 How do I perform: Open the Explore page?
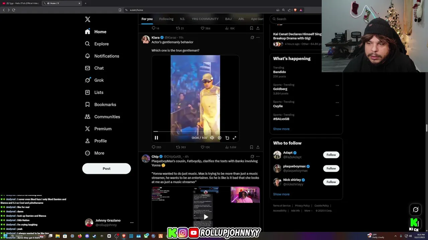[97, 44]
